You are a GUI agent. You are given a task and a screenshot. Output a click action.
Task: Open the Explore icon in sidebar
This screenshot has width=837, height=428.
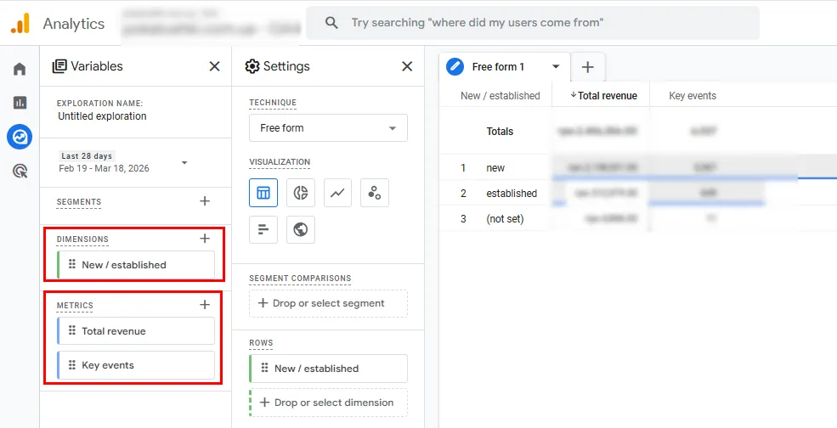(20, 136)
